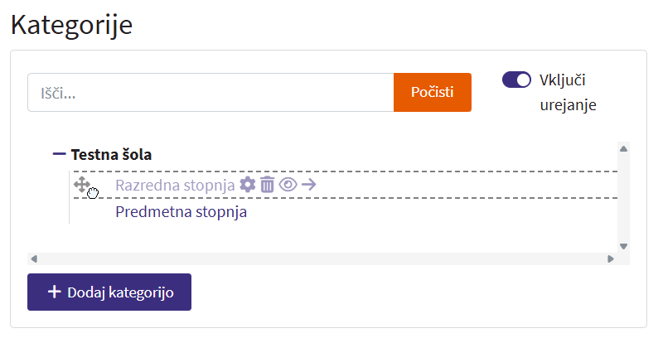Toggle visibility eye of Razredna stopnja

288,185
